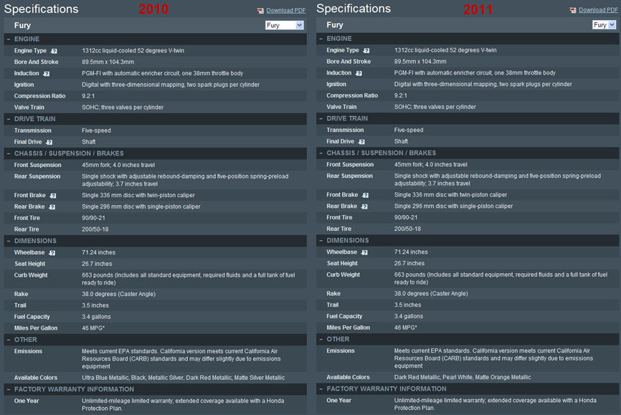This screenshot has width=621, height=415.
Task: Click 'Valve Train' label in 2011 panel
Action: coord(341,107)
